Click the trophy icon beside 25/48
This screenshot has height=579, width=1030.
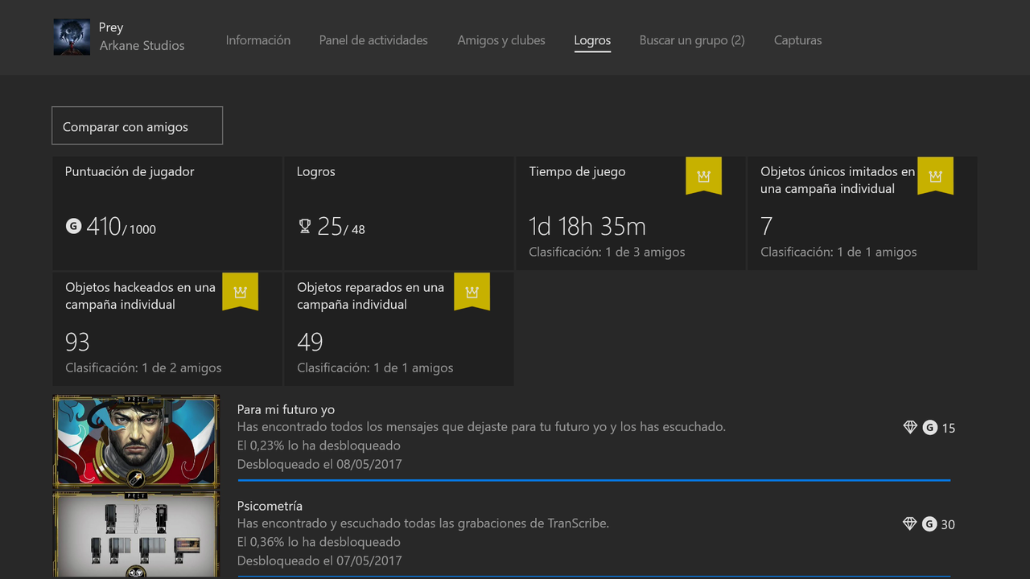tap(305, 227)
